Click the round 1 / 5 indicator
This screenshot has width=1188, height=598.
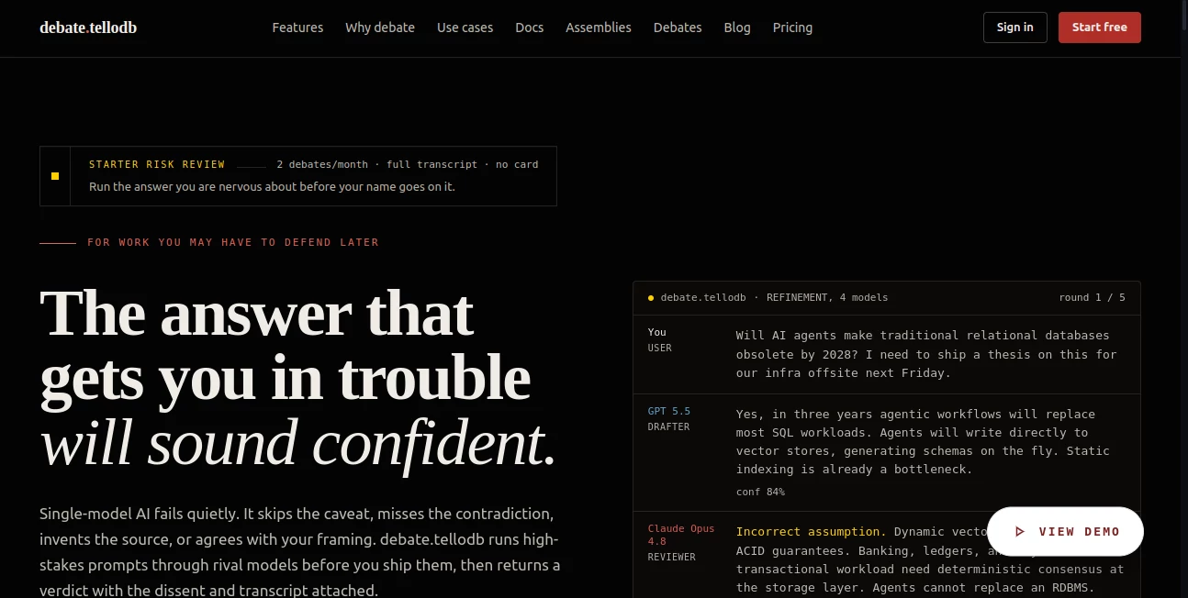tap(1092, 298)
